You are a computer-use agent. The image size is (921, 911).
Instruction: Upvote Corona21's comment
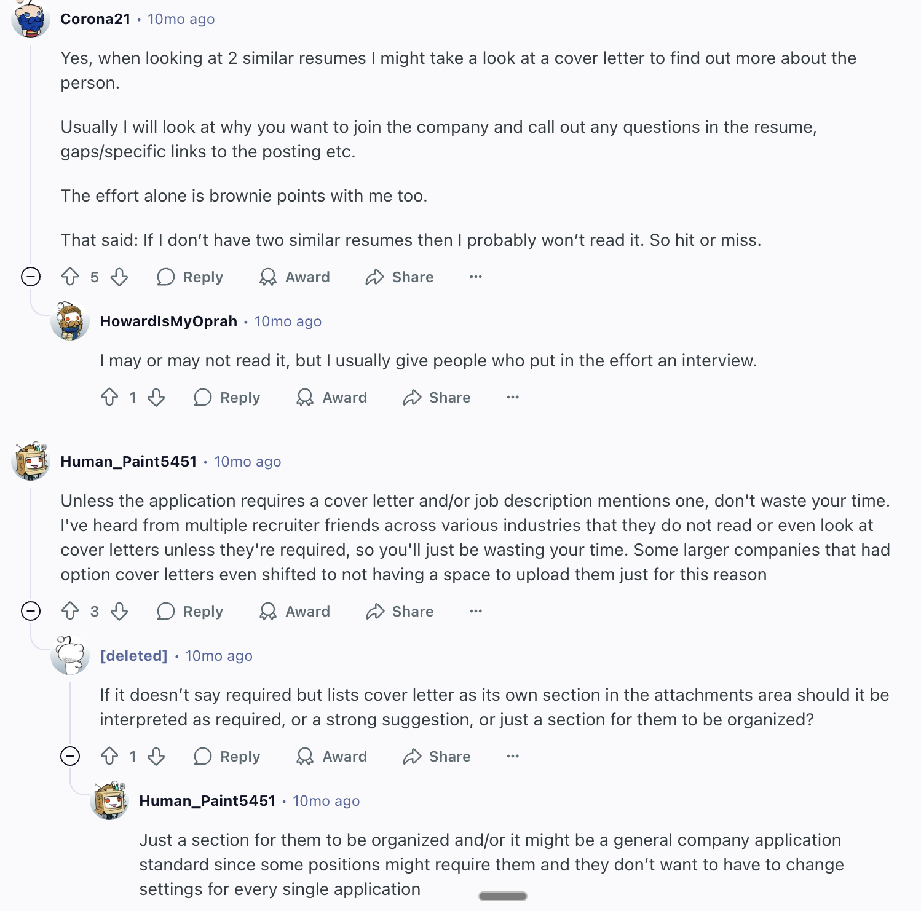70,277
